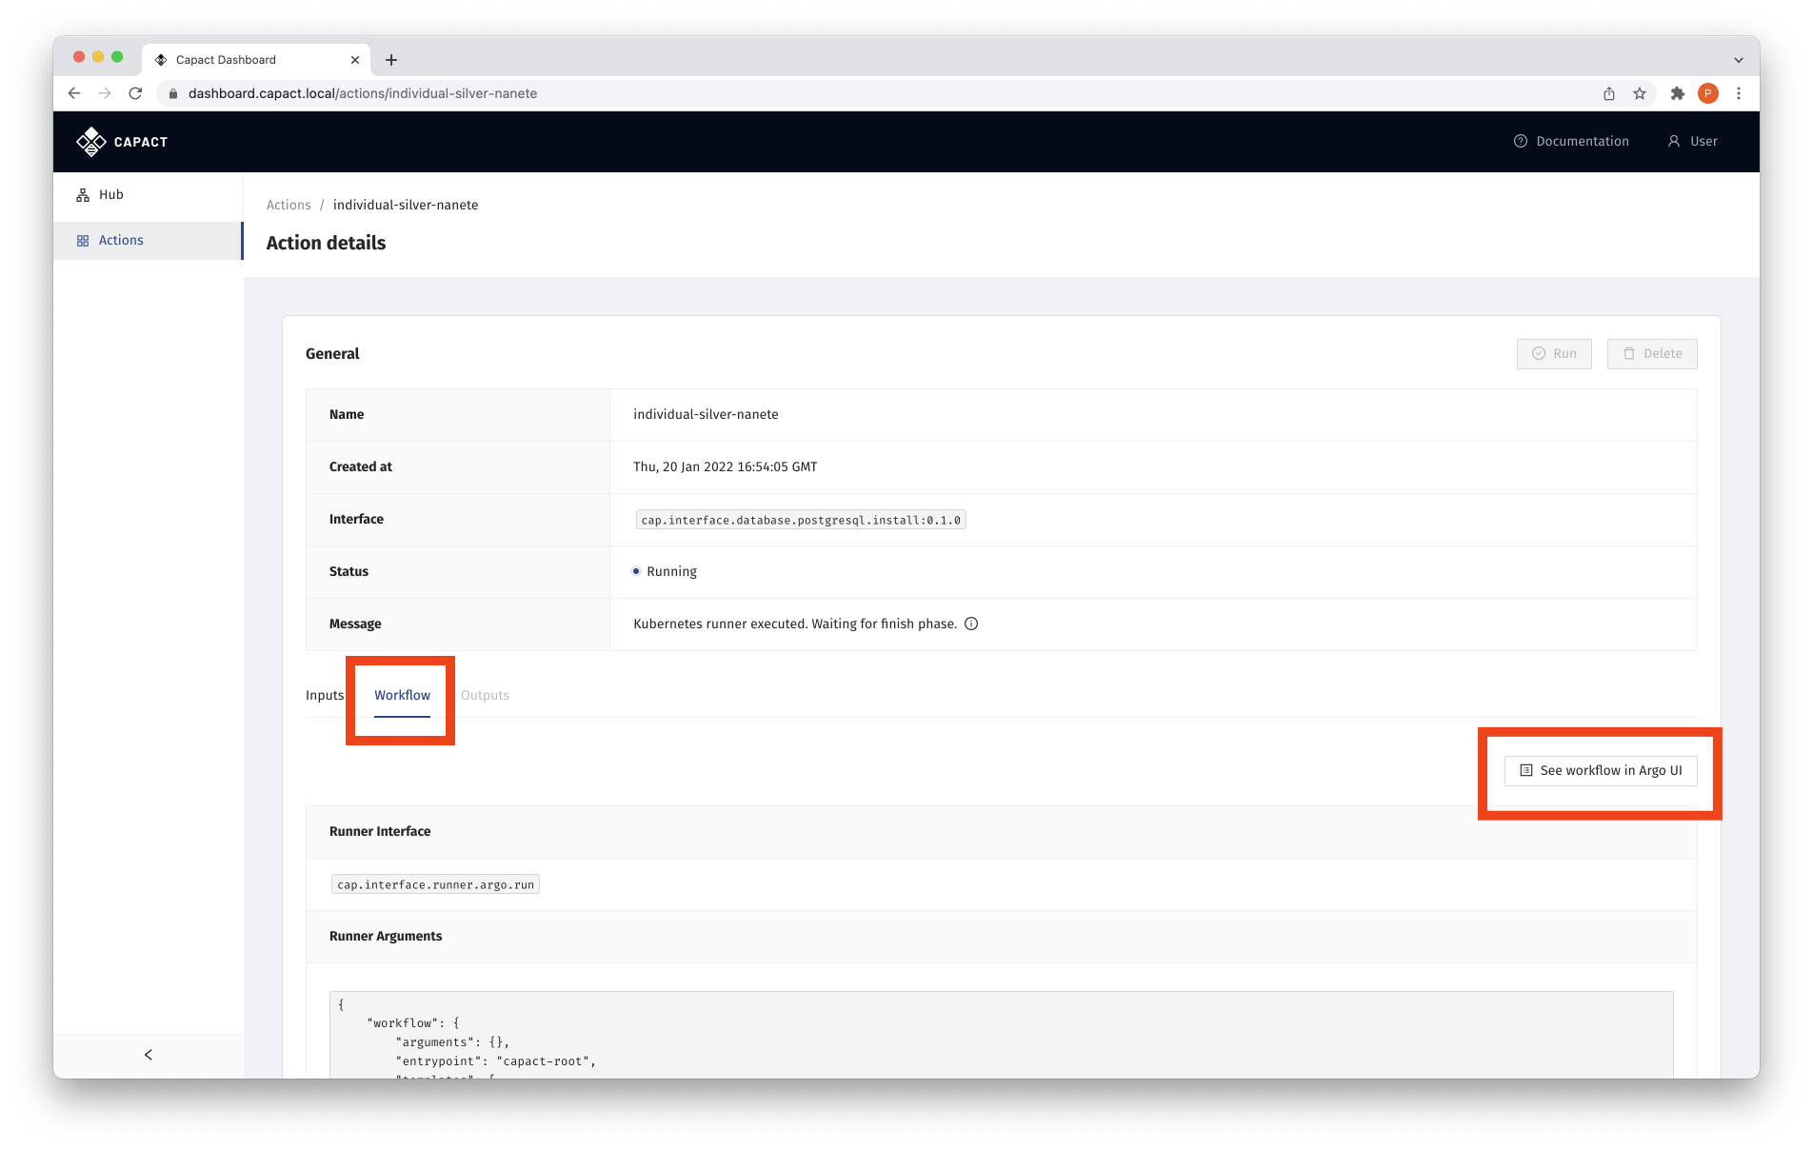Click the info icon next to the message
The image size is (1813, 1149).
(x=971, y=624)
